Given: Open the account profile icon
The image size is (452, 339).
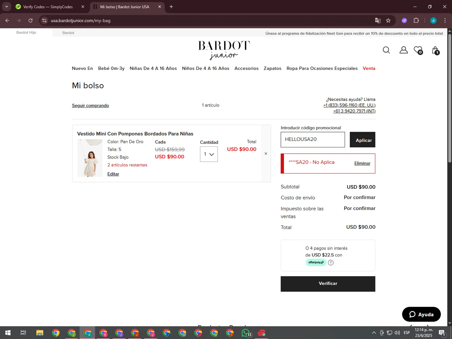Looking at the screenshot, I should point(403,50).
